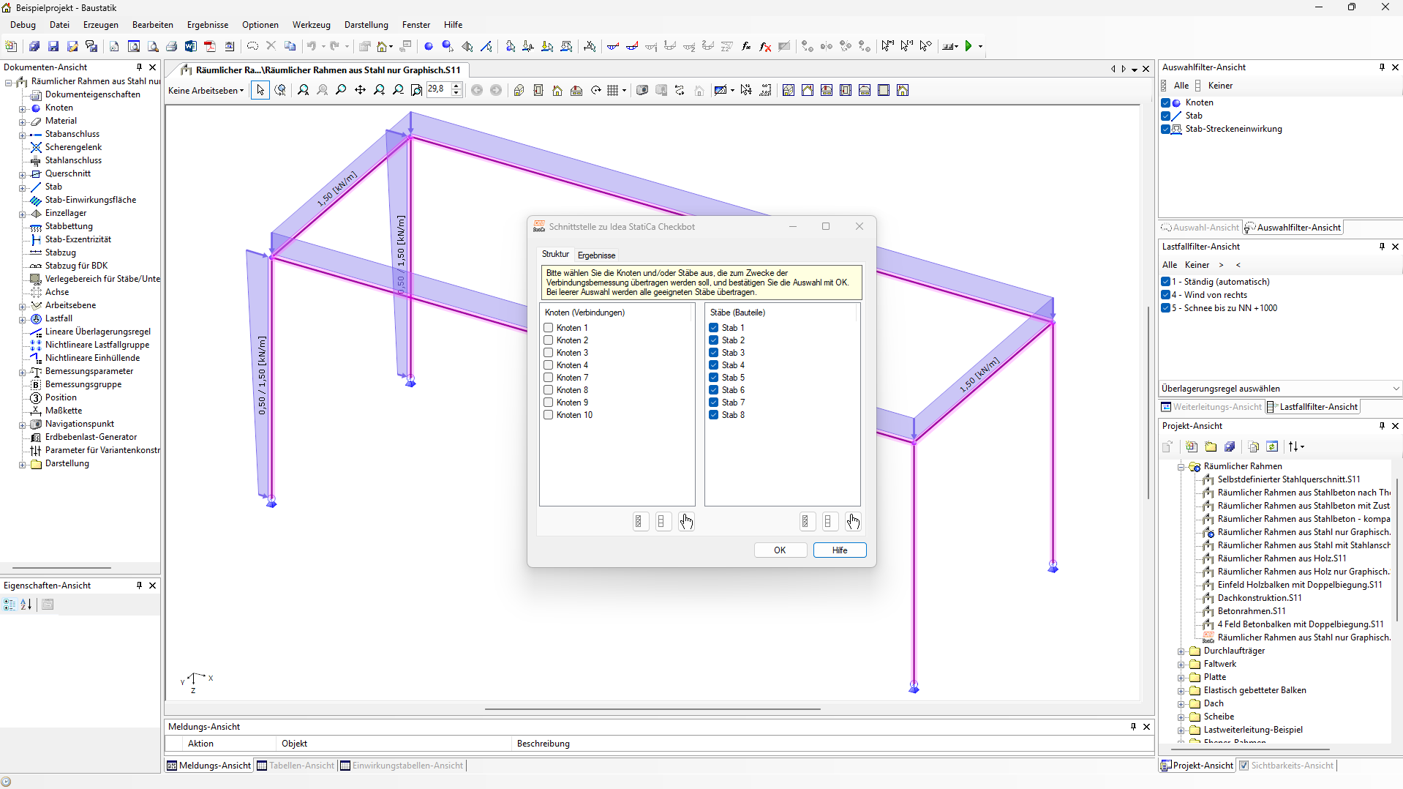Click the print icon in the main toolbar
The image size is (1403, 789).
172,46
